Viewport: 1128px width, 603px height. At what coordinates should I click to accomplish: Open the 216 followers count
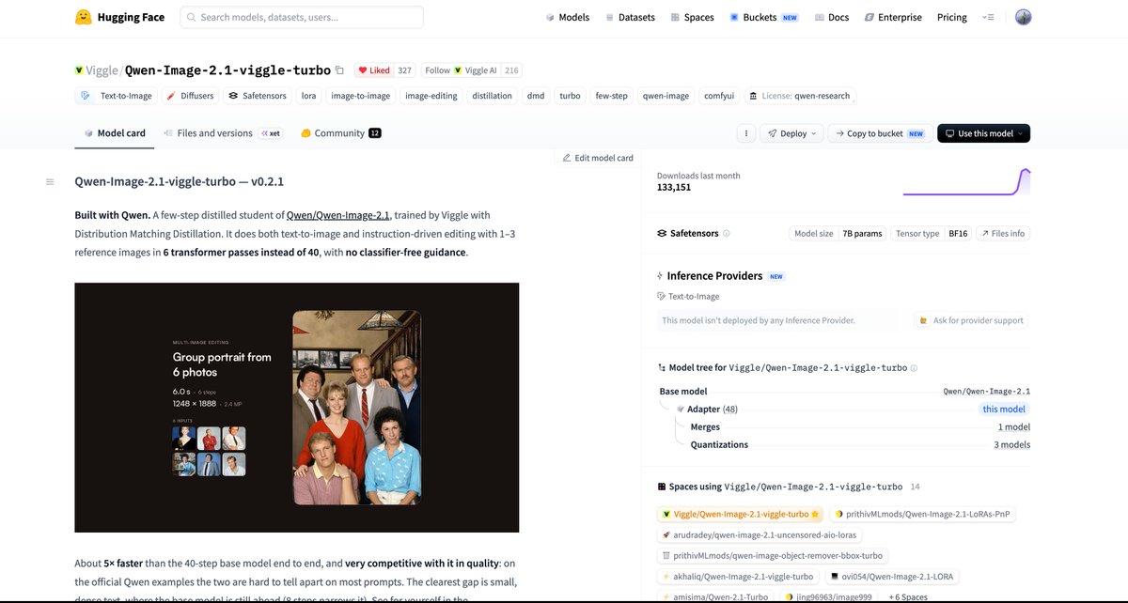(x=511, y=70)
